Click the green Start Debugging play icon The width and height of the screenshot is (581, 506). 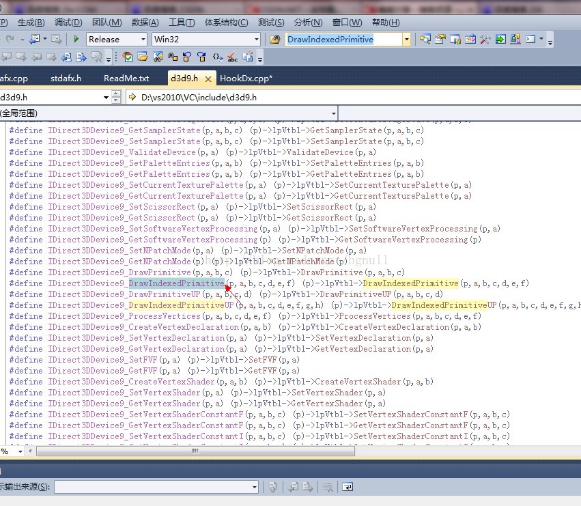point(76,39)
